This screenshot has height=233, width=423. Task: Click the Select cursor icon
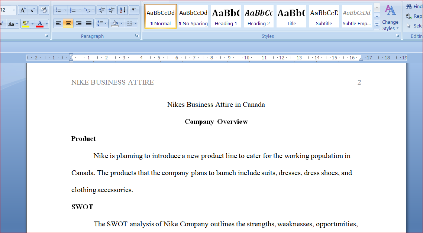pyautogui.click(x=409, y=26)
